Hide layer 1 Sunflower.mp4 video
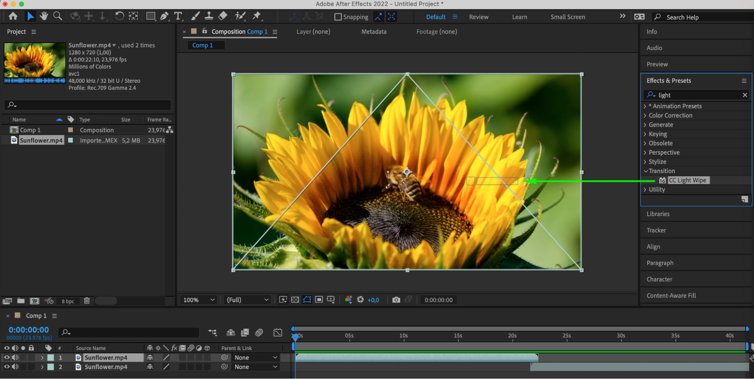The height and width of the screenshot is (379, 754). pos(7,358)
